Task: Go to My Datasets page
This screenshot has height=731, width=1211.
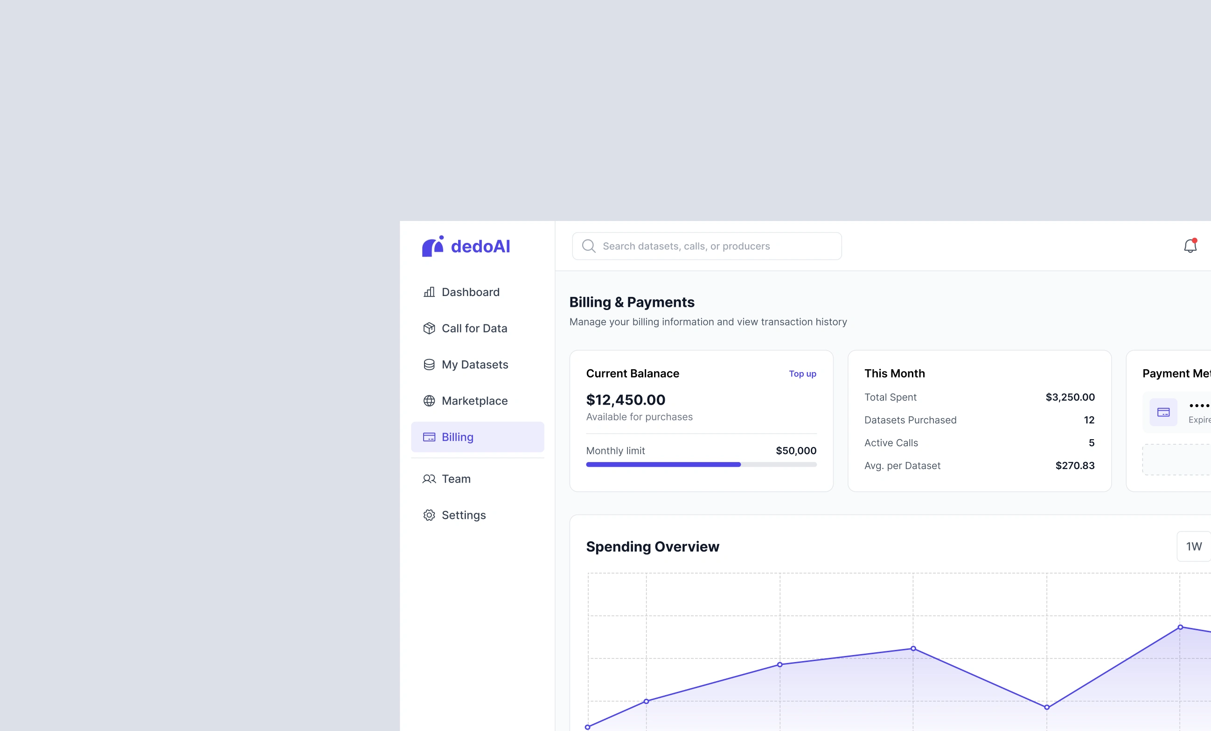Action: (x=474, y=365)
